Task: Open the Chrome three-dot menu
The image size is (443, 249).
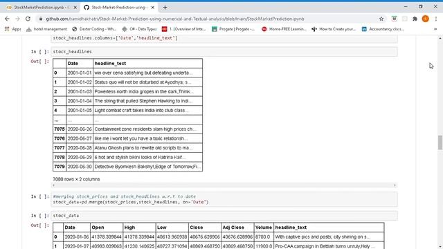Action: [436, 19]
